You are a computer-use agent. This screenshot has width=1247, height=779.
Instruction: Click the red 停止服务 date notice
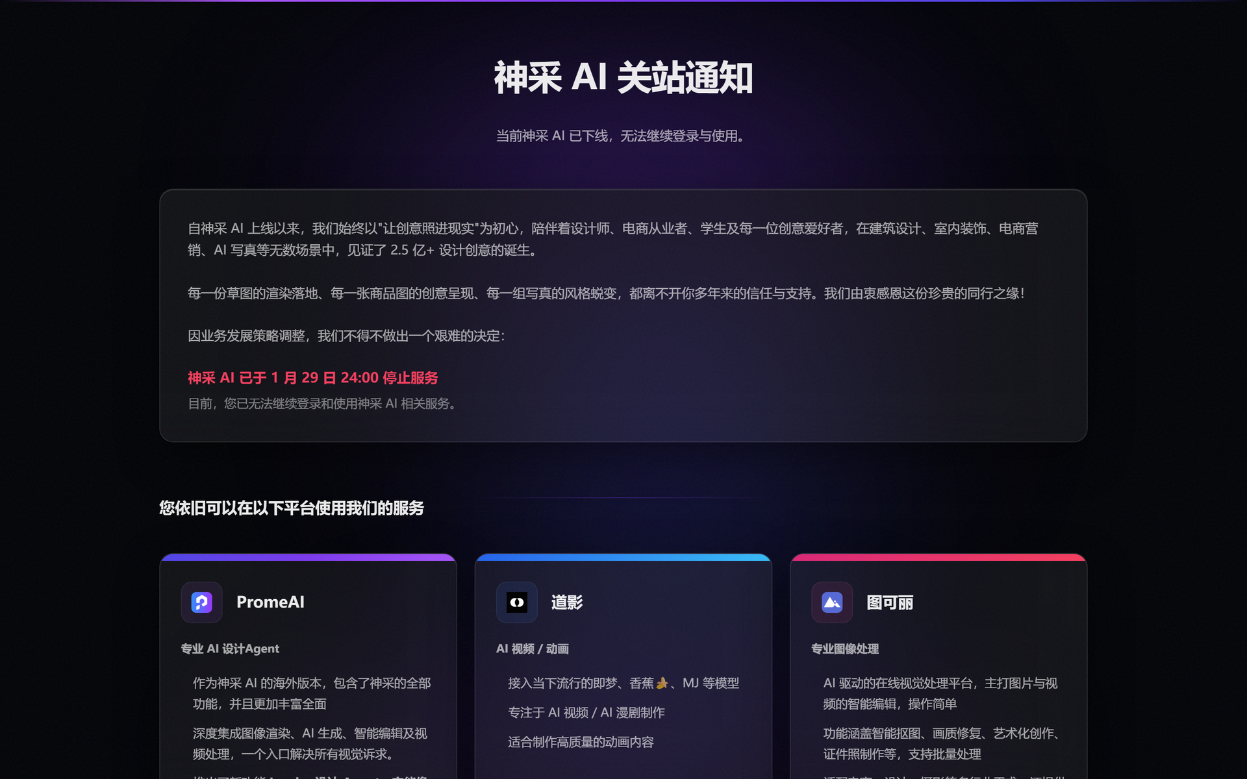pos(312,378)
